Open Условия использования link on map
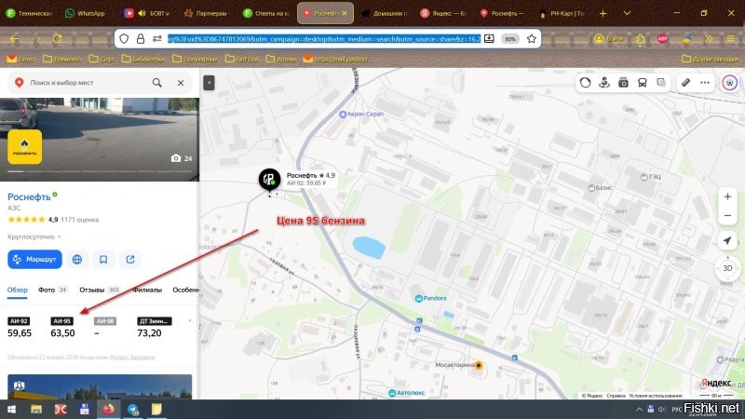Image resolution: width=745 pixels, height=419 pixels. click(656, 395)
